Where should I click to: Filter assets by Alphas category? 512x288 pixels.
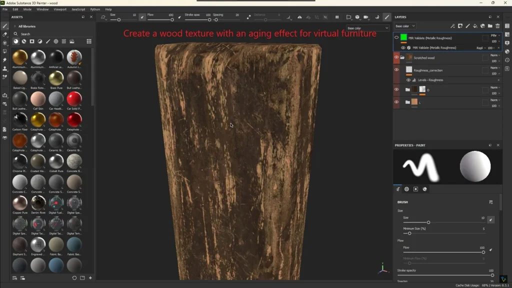point(56,41)
